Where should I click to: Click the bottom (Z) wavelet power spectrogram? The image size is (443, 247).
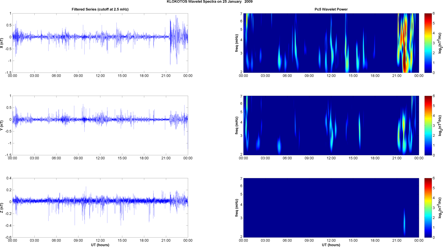click(x=331, y=208)
